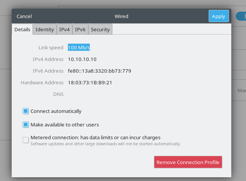
Task: Toggle the switch partially visible behind the dialog
Action: click(241, 16)
